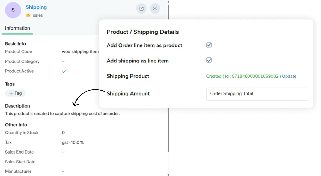Click the Created Id status text

point(243,76)
